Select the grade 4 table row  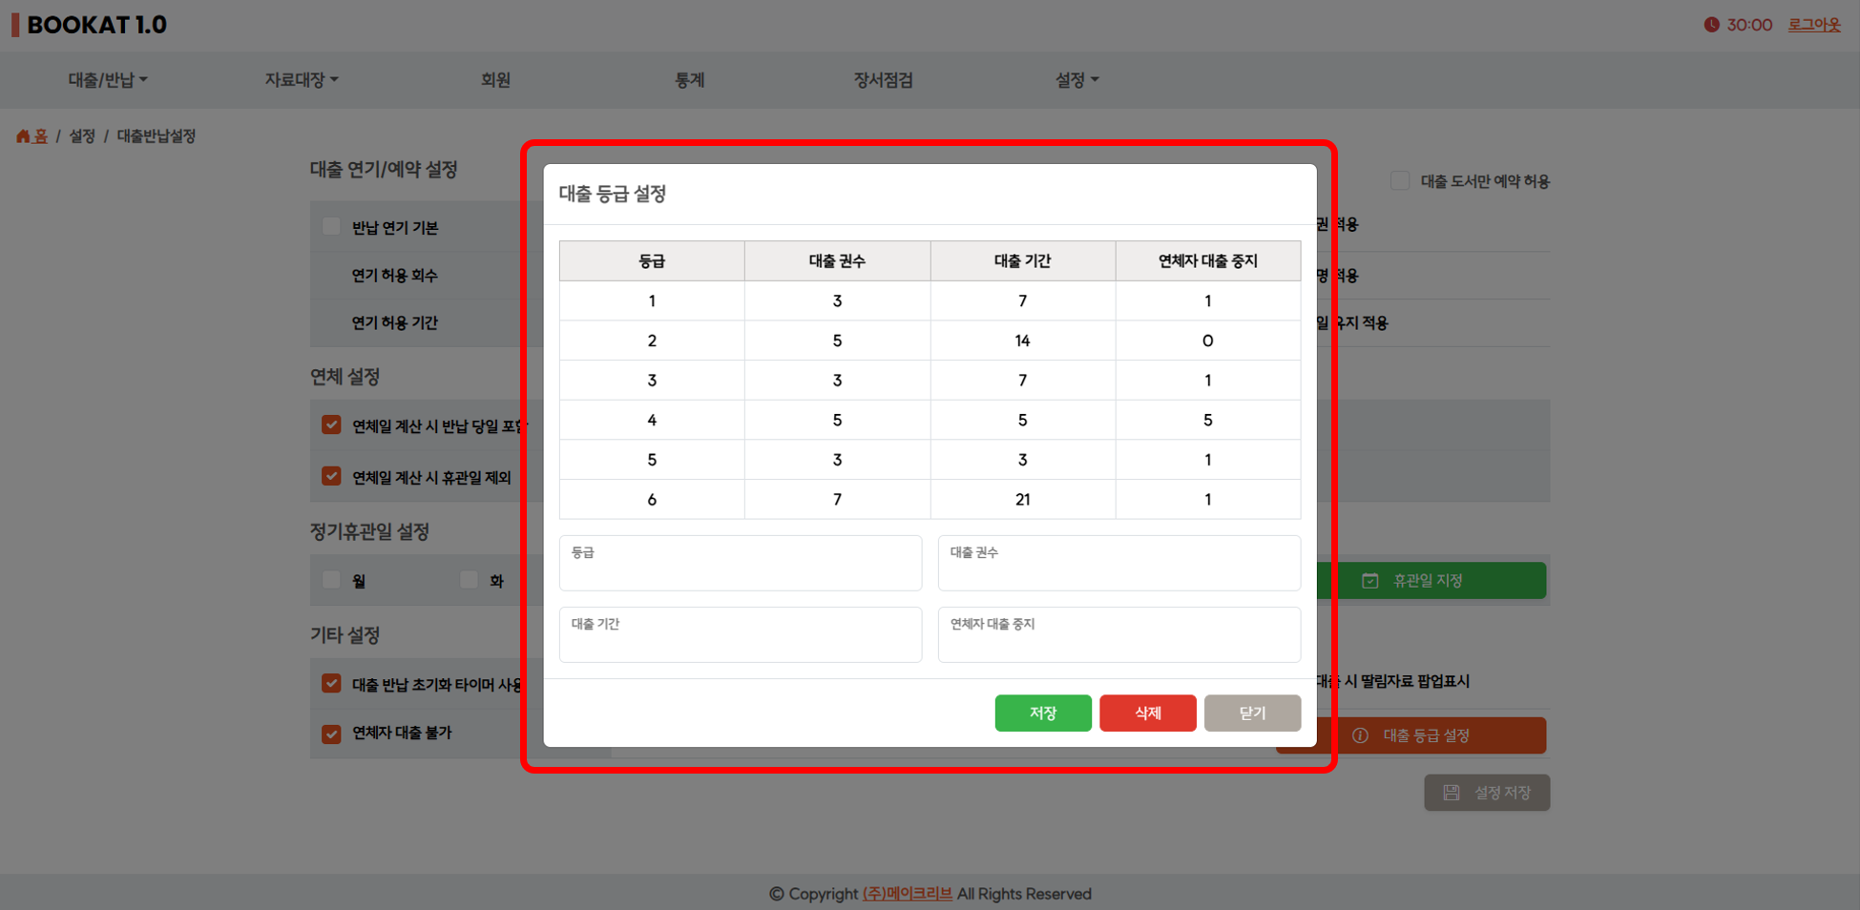(x=930, y=420)
